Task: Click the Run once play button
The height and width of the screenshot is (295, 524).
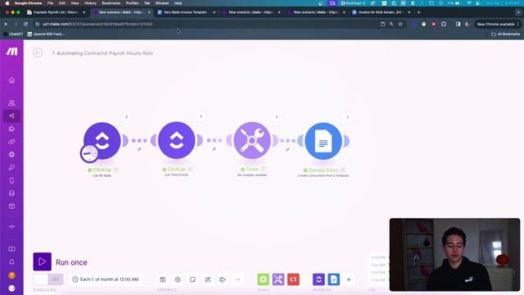Action: [42, 261]
